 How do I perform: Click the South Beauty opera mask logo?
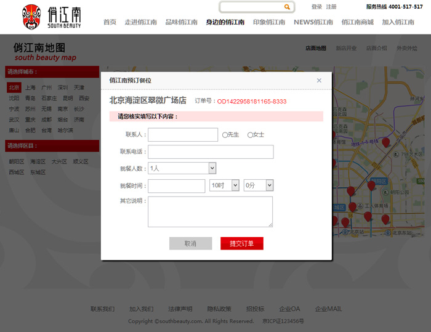pyautogui.click(x=31, y=17)
